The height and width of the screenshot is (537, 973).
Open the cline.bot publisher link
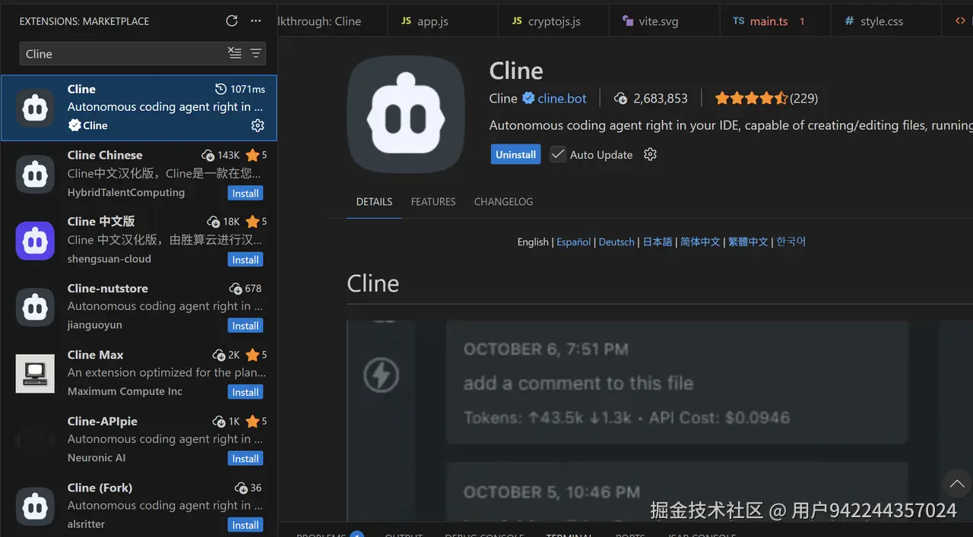562,98
